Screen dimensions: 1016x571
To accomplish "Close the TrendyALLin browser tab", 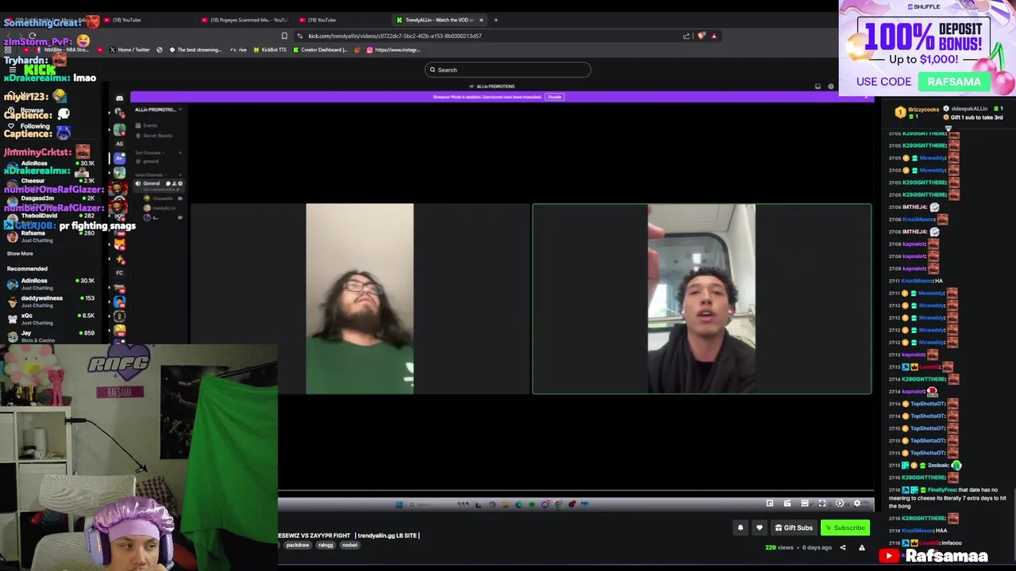I will (x=481, y=20).
